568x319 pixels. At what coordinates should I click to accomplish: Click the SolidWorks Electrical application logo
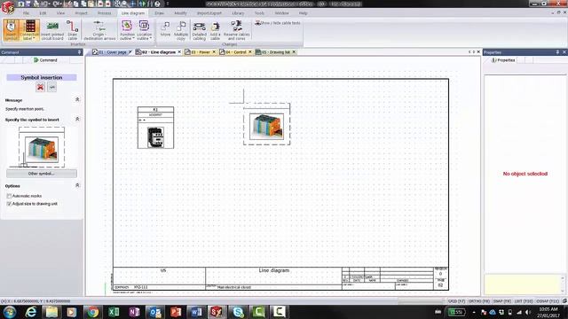pyautogui.click(x=8, y=7)
